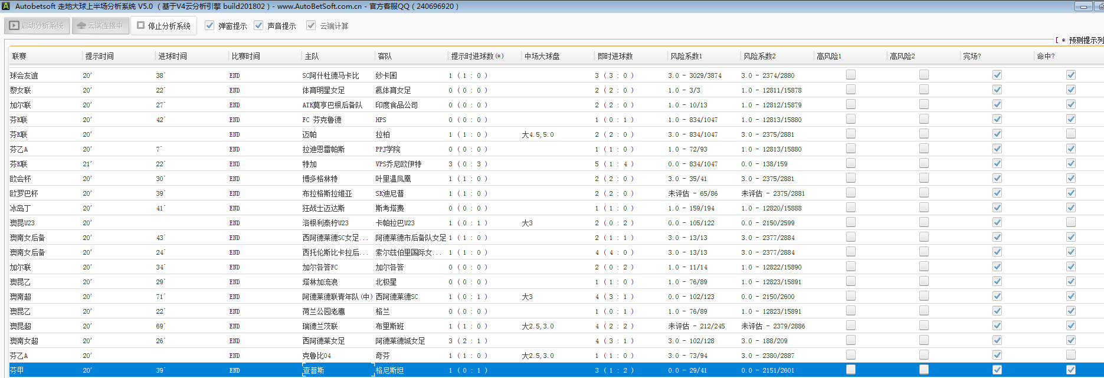
Task: Minimize the Autobetsoft window
Action: coord(1083,6)
